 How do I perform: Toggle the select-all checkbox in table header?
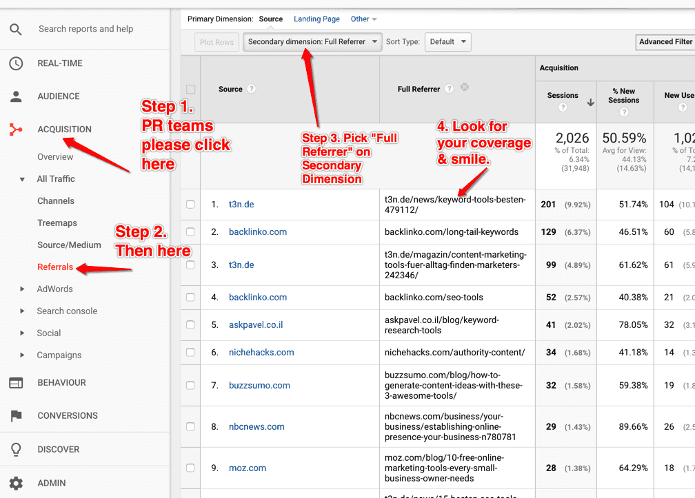click(x=190, y=89)
